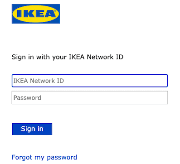Select the Sign in button

[x=32, y=129]
